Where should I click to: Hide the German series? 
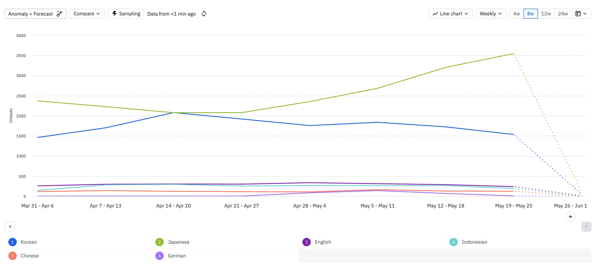click(x=177, y=256)
